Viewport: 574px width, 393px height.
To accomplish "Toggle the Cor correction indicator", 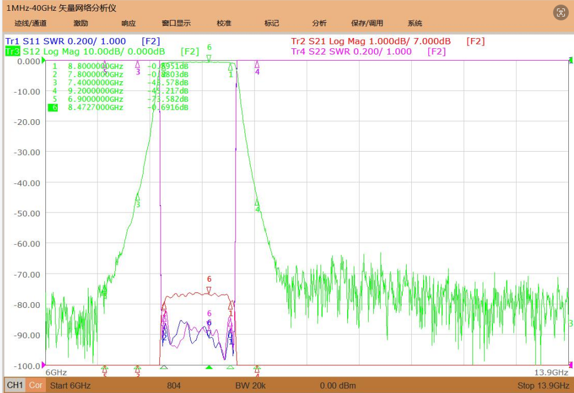I will [36, 385].
